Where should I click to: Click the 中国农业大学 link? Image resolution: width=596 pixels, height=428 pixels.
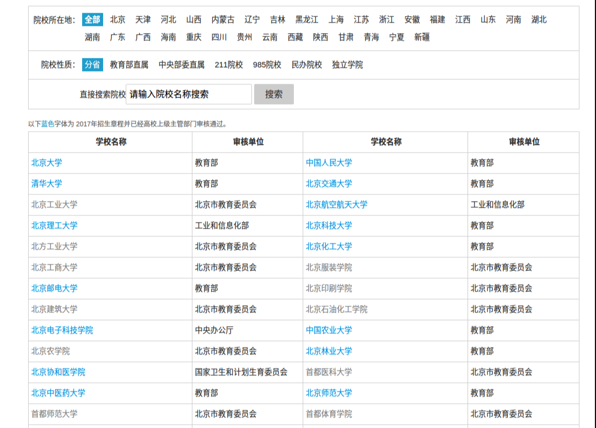pos(329,330)
